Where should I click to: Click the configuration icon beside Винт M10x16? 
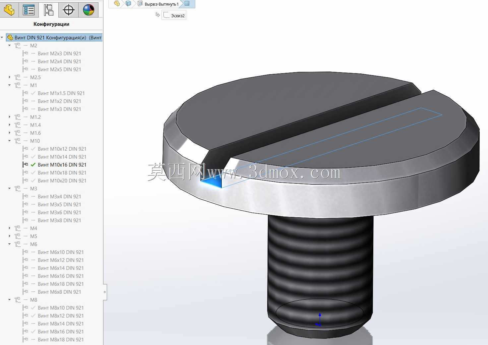[25, 165]
